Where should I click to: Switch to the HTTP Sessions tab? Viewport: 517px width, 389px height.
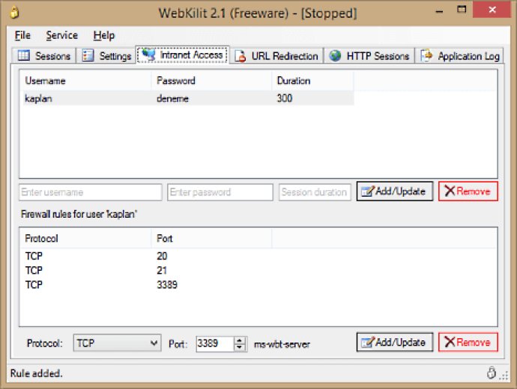pos(369,55)
